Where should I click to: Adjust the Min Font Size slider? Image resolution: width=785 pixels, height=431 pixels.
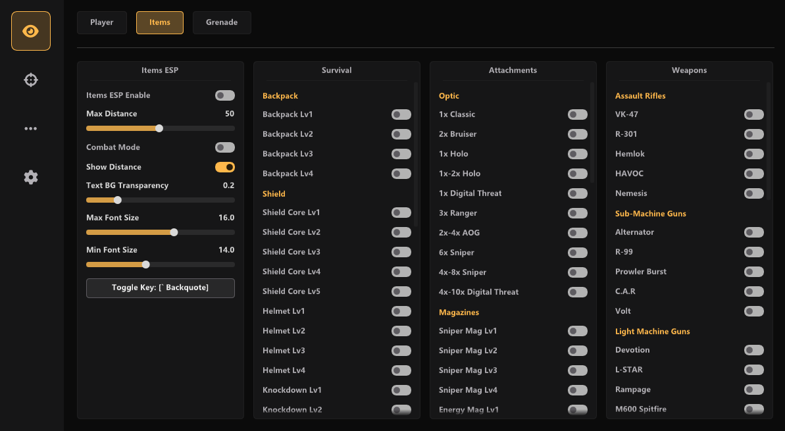pyautogui.click(x=160, y=265)
